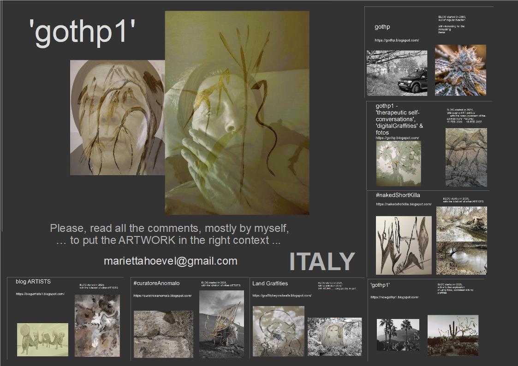The image size is (518, 366).
Task: Click the mariettahoevel@gmail.com email address
Action: pyautogui.click(x=170, y=261)
